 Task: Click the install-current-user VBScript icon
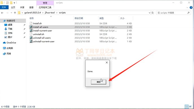[31, 31]
